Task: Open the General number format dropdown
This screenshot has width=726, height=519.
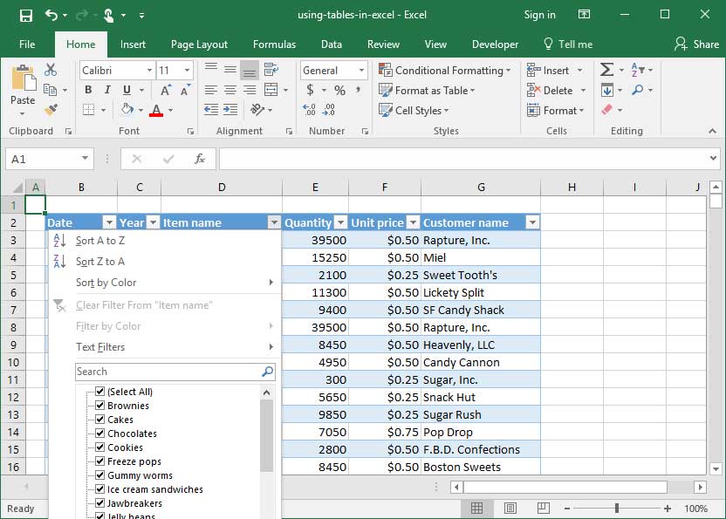Action: click(x=361, y=71)
